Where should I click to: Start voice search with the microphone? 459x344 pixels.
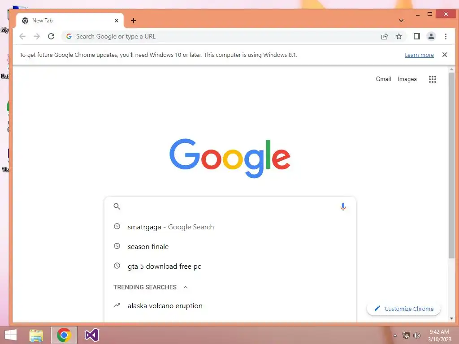(343, 206)
